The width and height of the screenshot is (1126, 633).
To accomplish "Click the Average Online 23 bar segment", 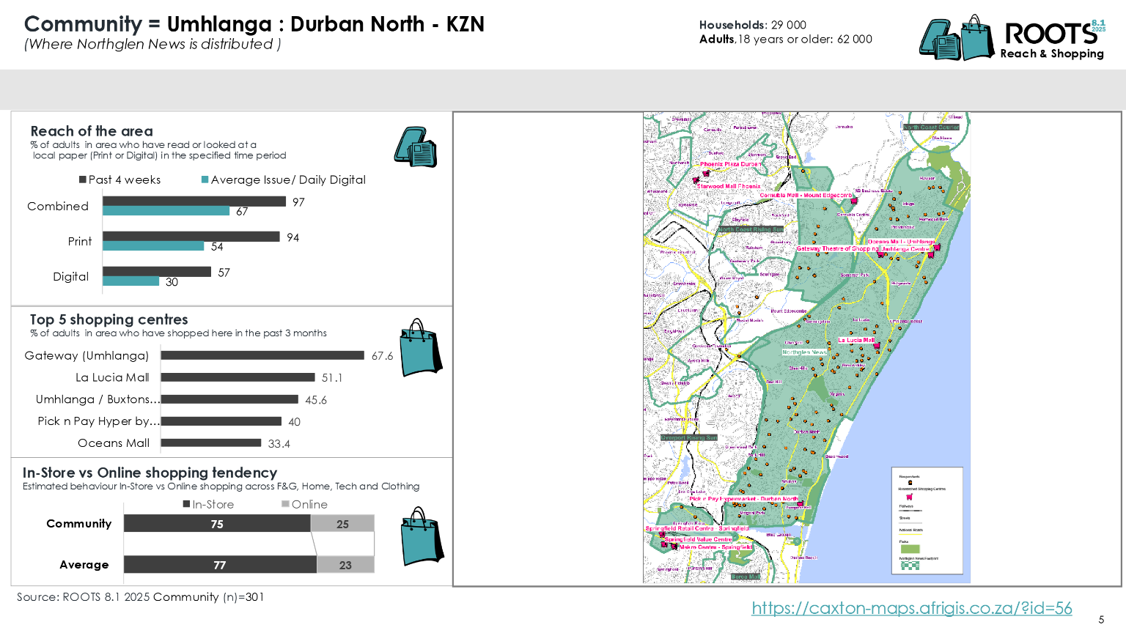I will pos(345,564).
